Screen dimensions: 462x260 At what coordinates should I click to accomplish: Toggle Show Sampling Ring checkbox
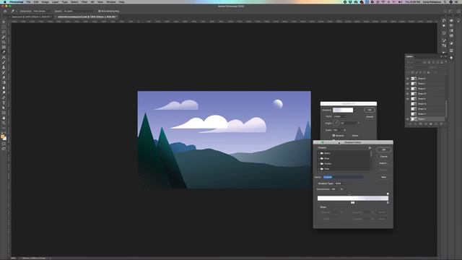[100, 12]
